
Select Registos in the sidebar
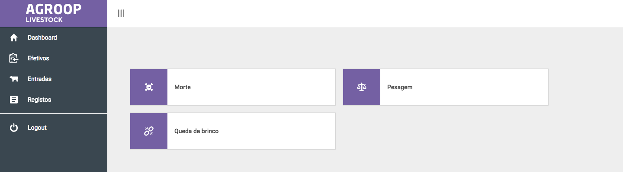pyautogui.click(x=54, y=100)
